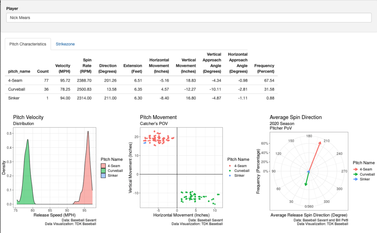This screenshot has width=377, height=233.
Task: Click the 2020 Season subtitle
Action: click(282, 123)
